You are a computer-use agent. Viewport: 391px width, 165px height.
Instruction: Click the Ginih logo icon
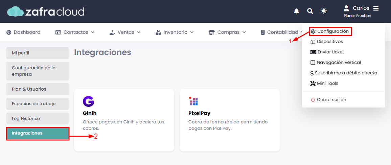click(x=88, y=101)
